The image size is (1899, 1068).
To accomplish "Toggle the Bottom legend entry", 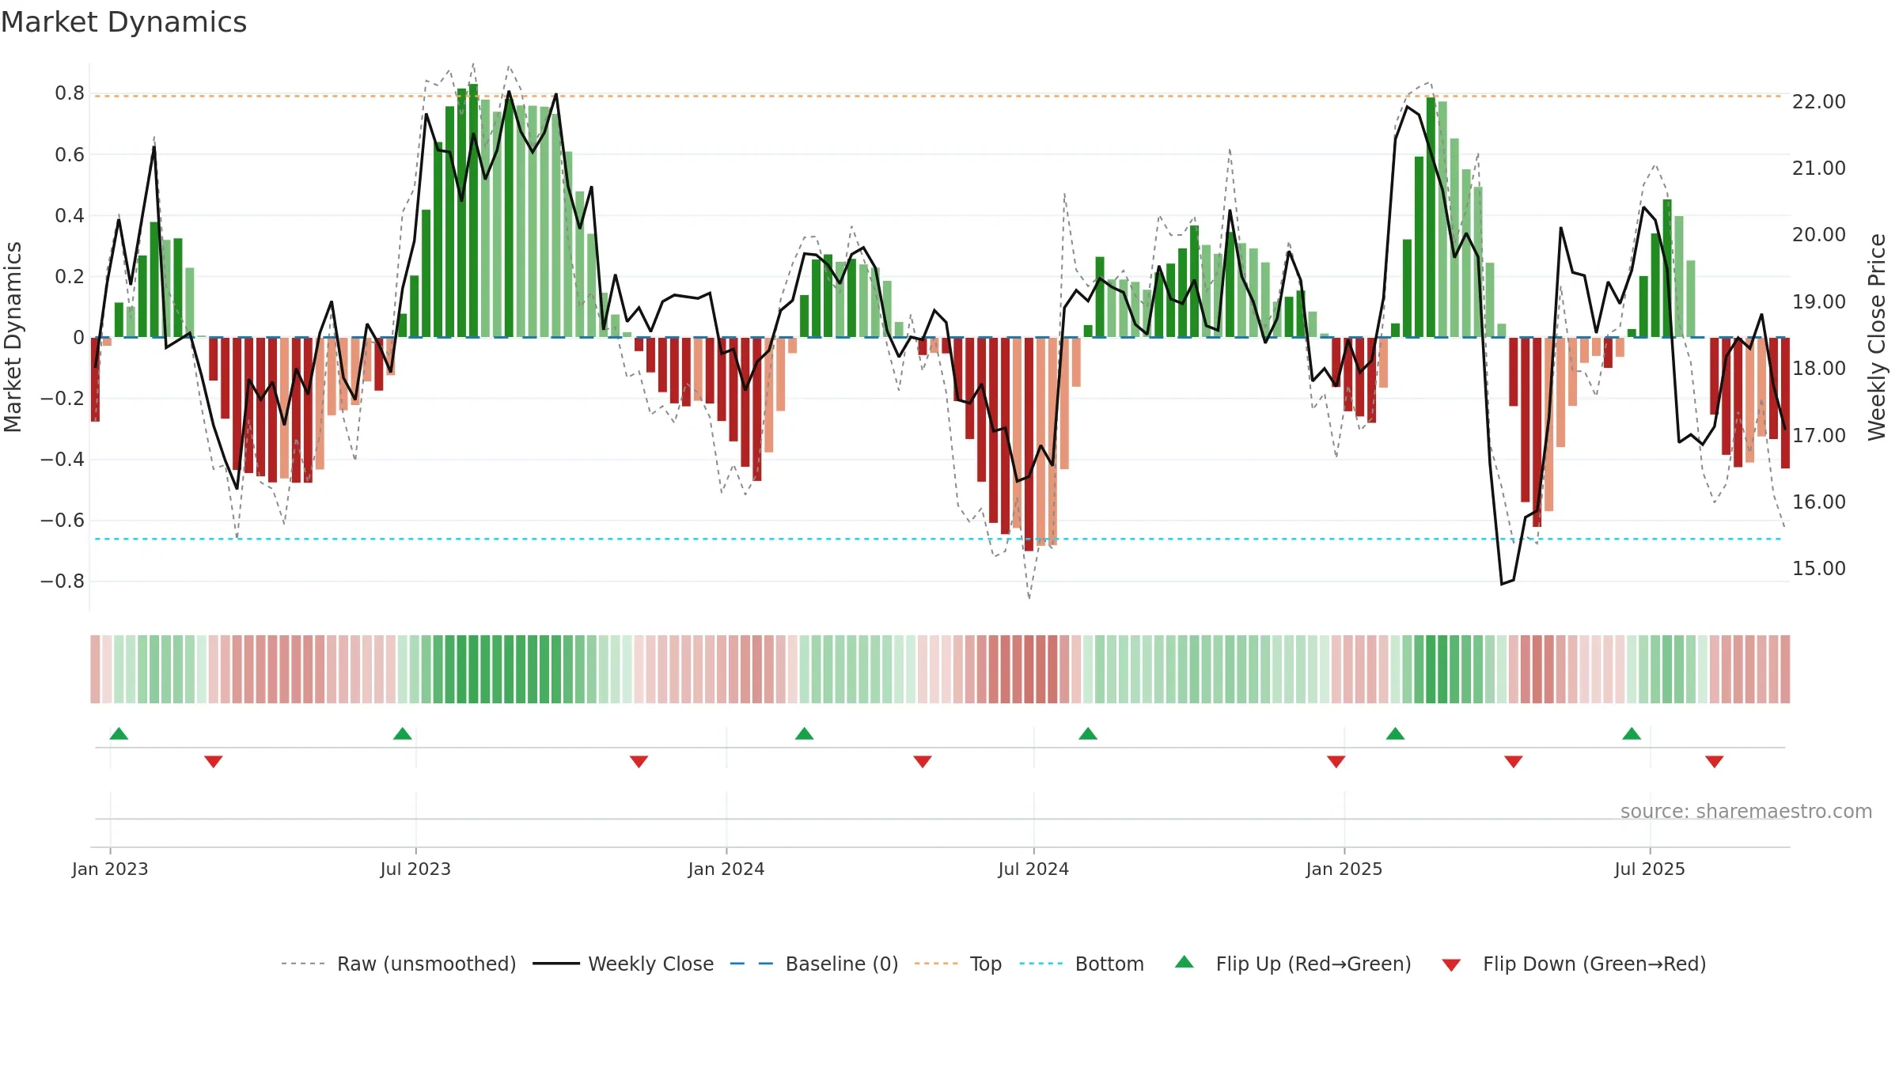I will [1082, 964].
